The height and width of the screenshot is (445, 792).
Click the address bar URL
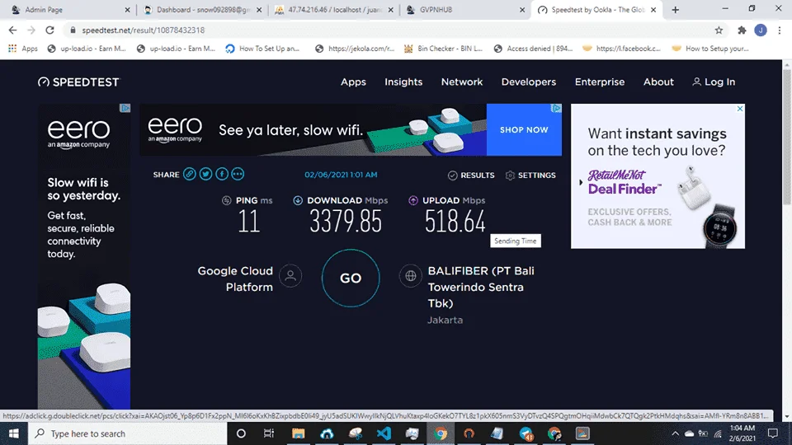[144, 30]
